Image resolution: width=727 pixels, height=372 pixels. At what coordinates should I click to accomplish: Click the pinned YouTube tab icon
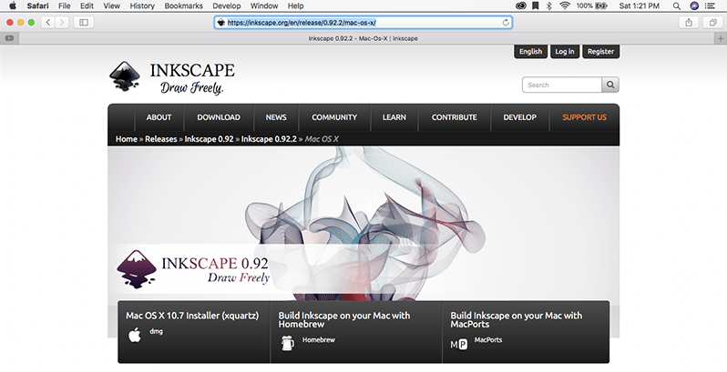click(x=9, y=38)
